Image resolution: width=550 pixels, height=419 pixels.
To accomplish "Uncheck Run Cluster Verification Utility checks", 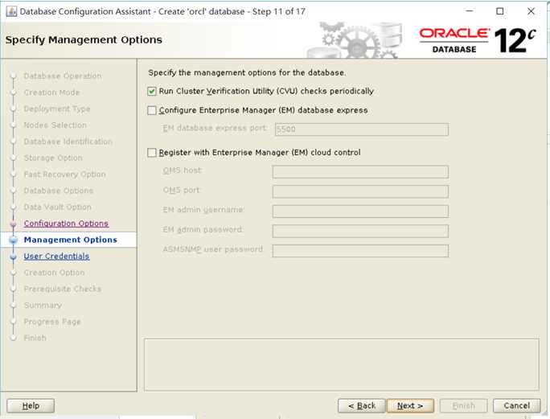I will (151, 91).
